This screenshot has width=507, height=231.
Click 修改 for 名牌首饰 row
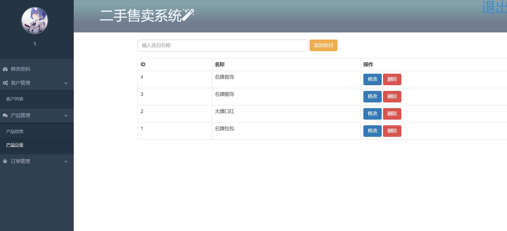372,79
